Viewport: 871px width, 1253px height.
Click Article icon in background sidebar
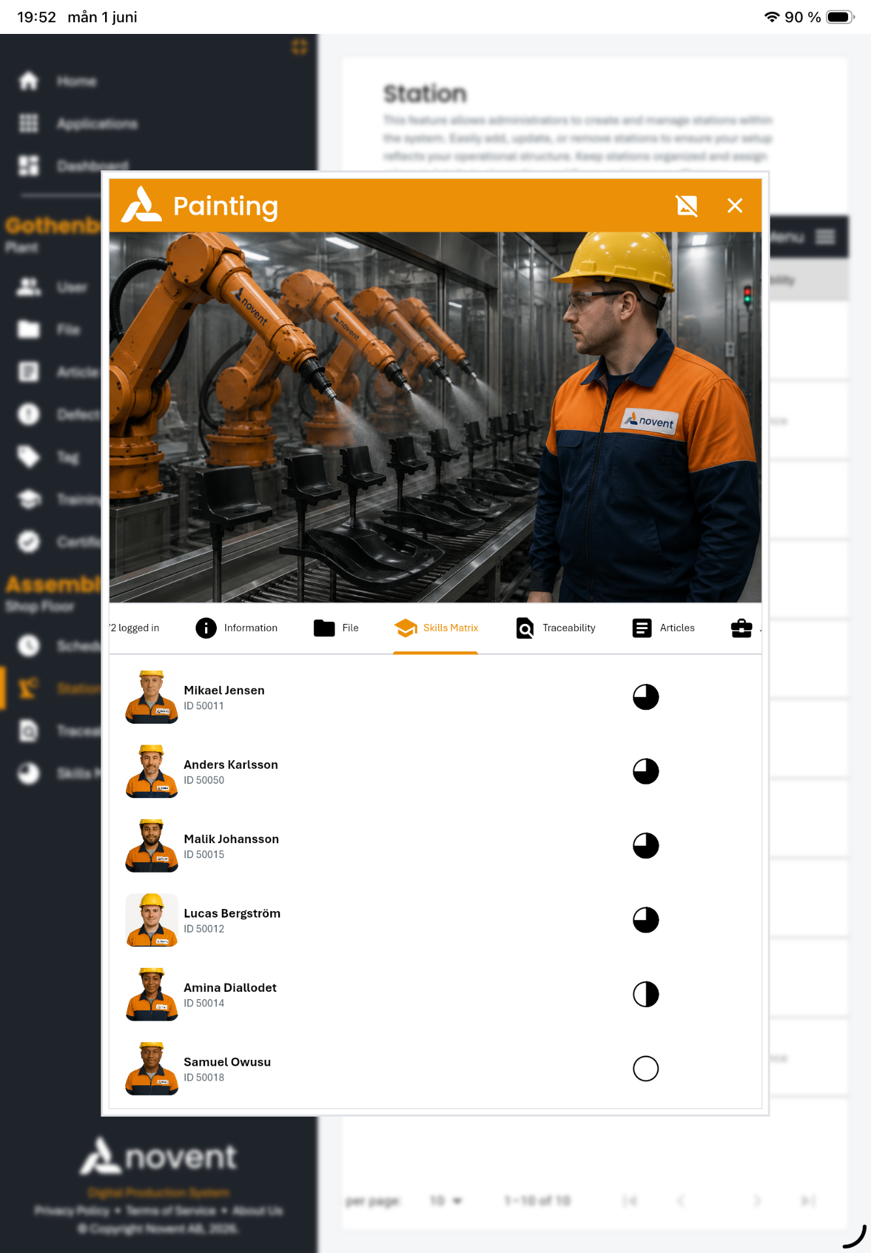[x=29, y=372]
